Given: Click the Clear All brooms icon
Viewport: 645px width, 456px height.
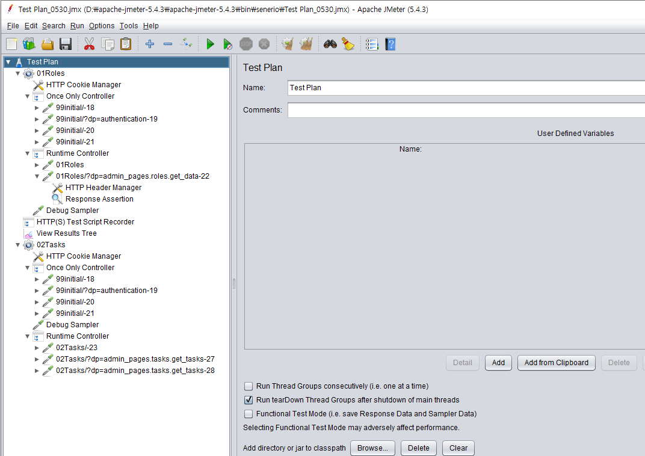Looking at the screenshot, I should click(x=306, y=44).
